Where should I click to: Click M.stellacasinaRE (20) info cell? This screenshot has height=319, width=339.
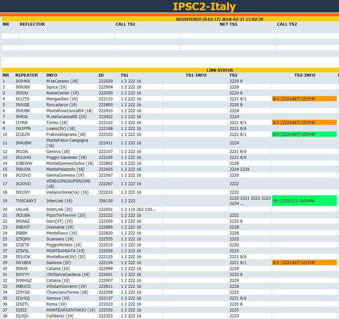(71, 116)
